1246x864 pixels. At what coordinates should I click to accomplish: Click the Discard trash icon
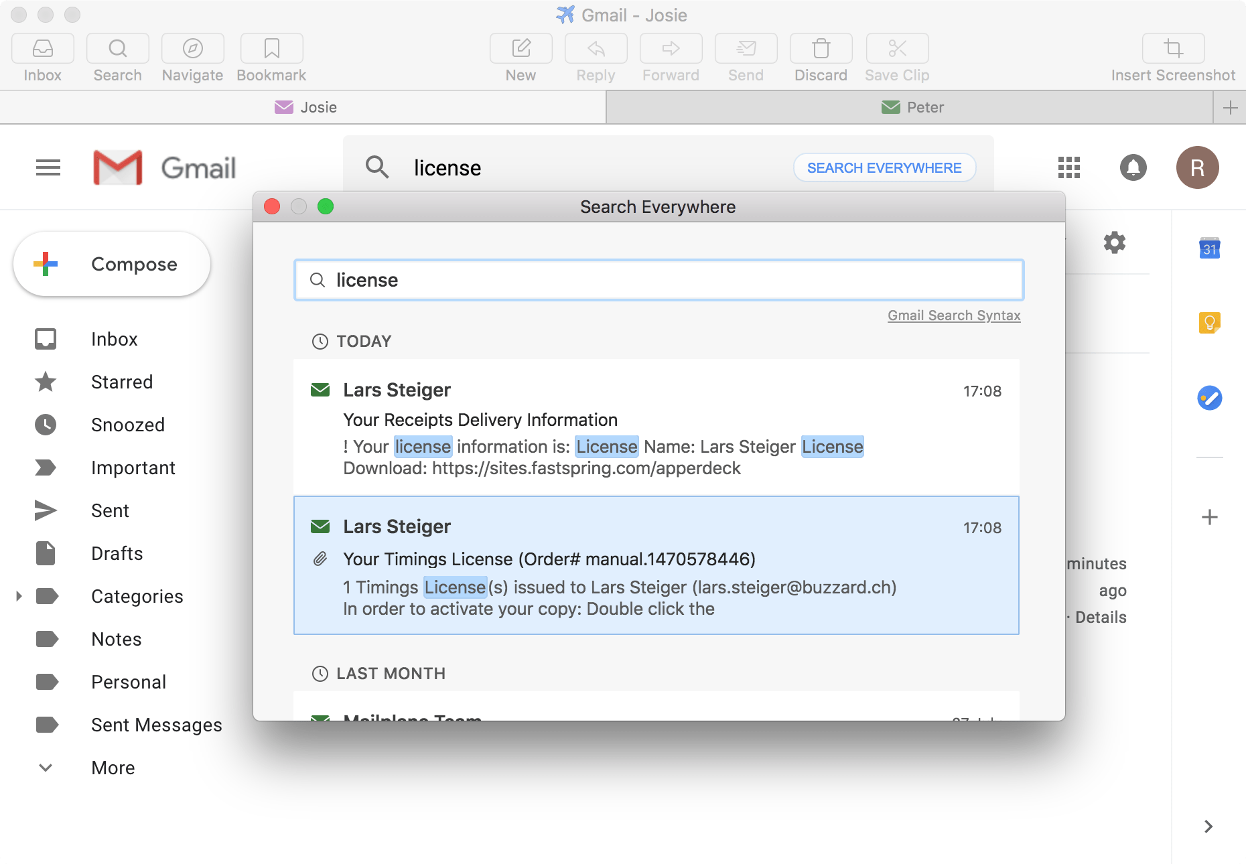(820, 56)
